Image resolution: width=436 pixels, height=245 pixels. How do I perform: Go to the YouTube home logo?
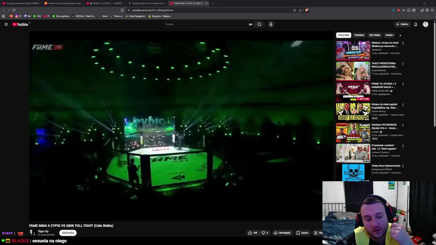click(20, 24)
